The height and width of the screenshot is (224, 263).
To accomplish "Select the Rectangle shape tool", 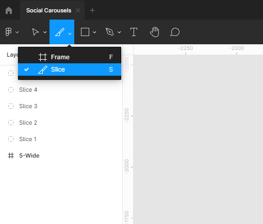I will coord(85,32).
